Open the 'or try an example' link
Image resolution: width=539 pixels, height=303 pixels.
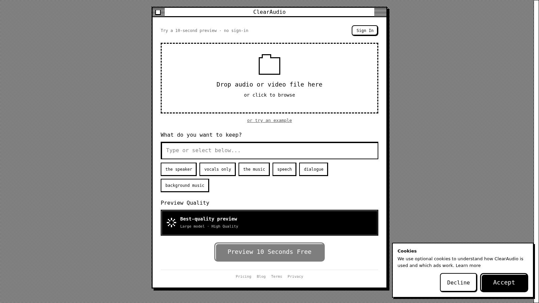pyautogui.click(x=269, y=121)
